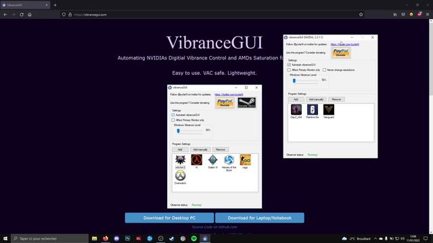
Task: Click the Add button in NVIDIA window
Action: coord(296,99)
